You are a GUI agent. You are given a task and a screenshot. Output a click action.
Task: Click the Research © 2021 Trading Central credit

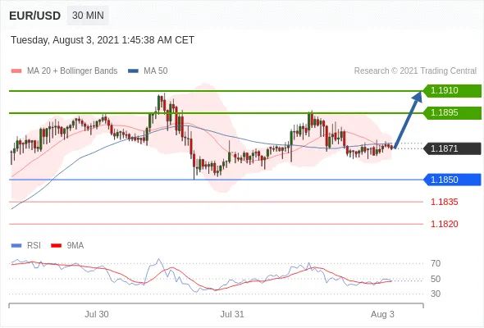(x=415, y=71)
